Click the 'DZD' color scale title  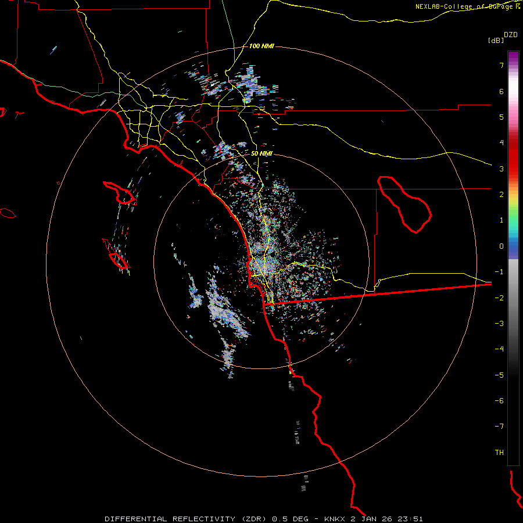[x=511, y=35]
